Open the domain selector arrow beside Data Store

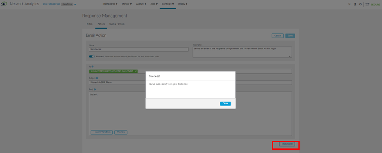75,5
